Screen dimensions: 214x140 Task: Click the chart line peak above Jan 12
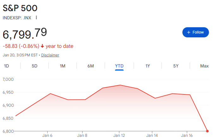click(119, 85)
